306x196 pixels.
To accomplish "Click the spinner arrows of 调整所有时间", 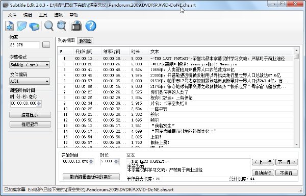I will 39,103.
